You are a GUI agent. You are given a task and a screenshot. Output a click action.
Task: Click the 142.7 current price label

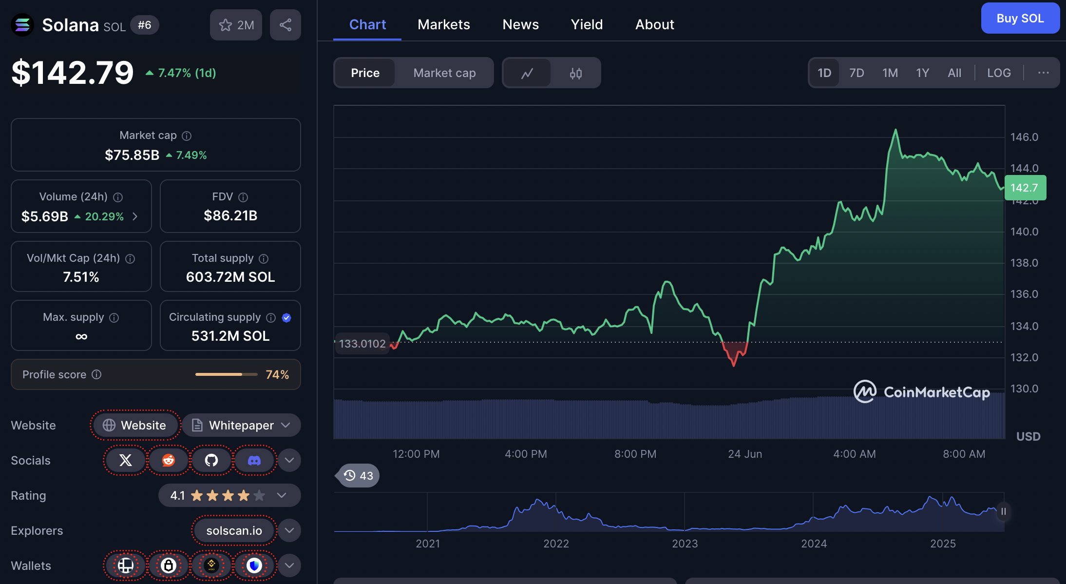[1025, 188]
